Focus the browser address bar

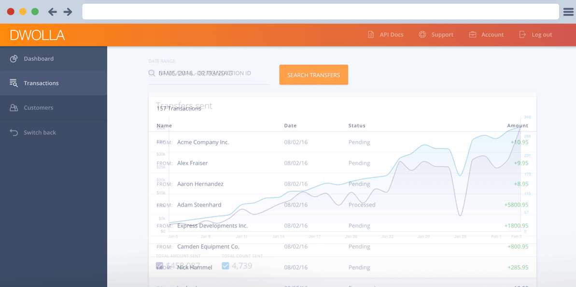(x=320, y=12)
